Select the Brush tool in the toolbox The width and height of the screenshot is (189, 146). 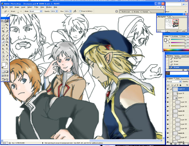7,35
